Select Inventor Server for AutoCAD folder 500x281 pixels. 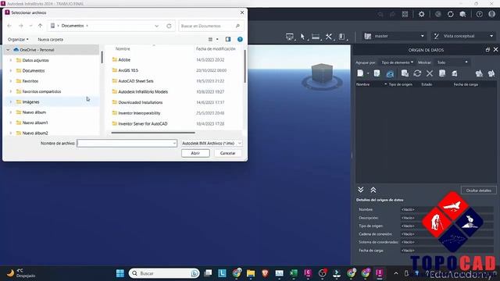pyautogui.click(x=142, y=123)
